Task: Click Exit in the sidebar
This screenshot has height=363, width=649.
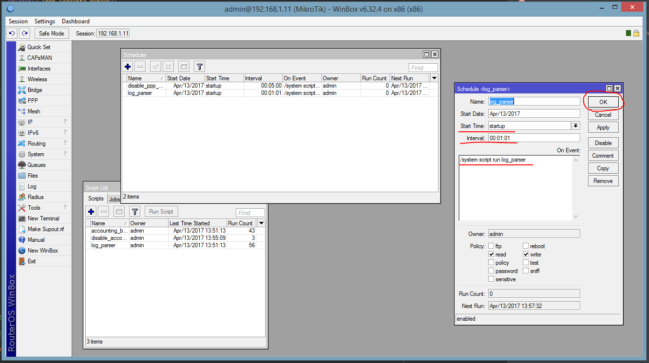Action: tap(31, 261)
